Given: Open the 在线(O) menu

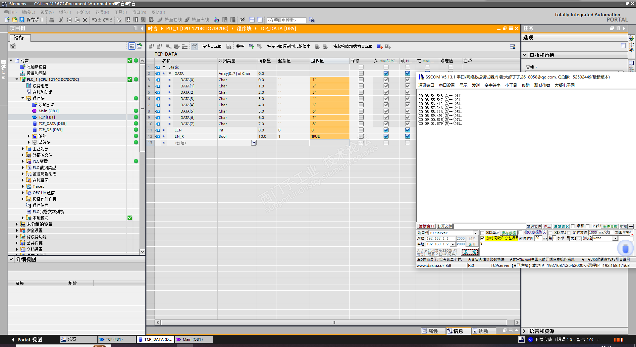Looking at the screenshot, I should (x=83, y=12).
